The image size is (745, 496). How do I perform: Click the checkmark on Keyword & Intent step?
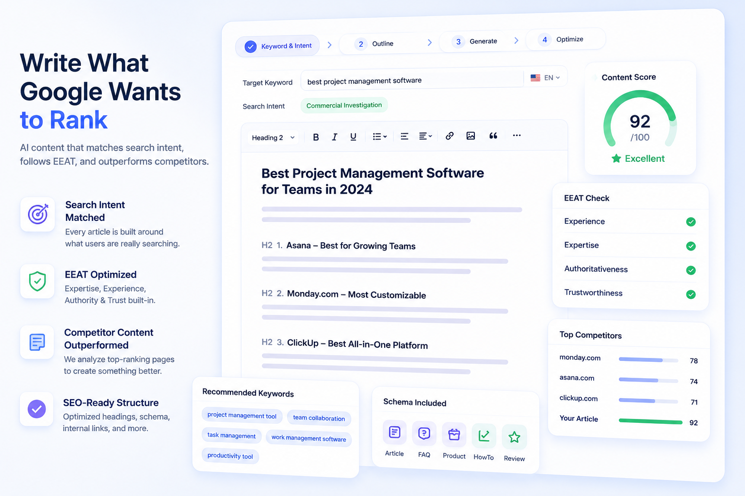[x=250, y=46]
